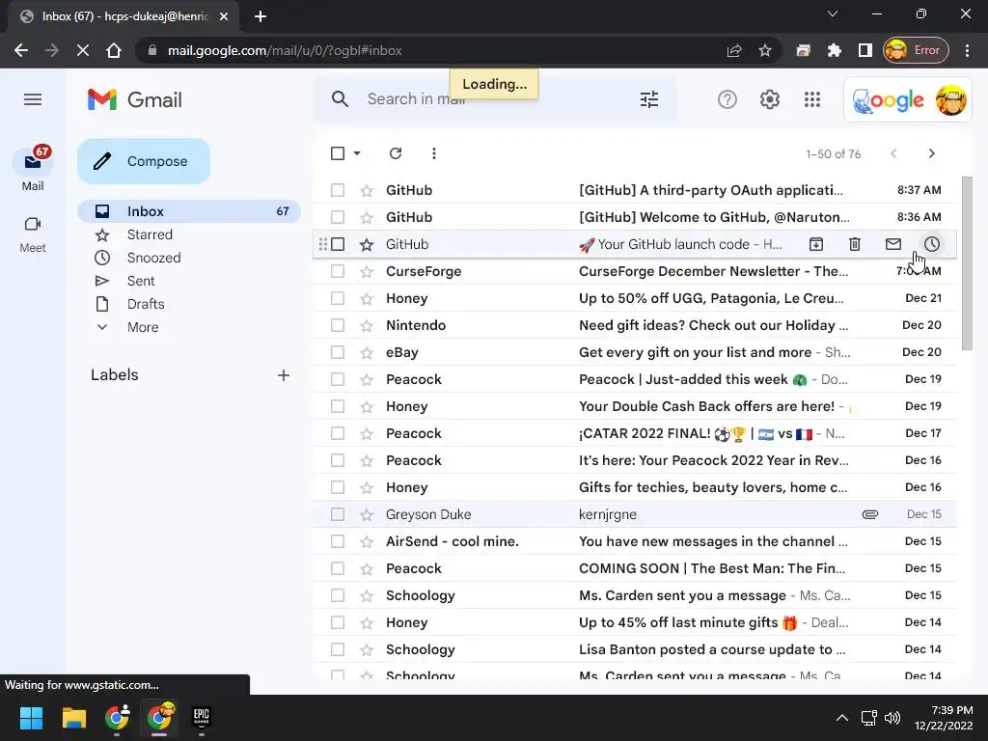Show search options filter icon
Image resolution: width=988 pixels, height=741 pixels.
point(649,99)
